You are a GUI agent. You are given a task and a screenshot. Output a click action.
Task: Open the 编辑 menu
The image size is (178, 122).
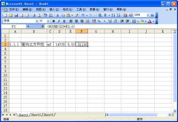click(27, 9)
